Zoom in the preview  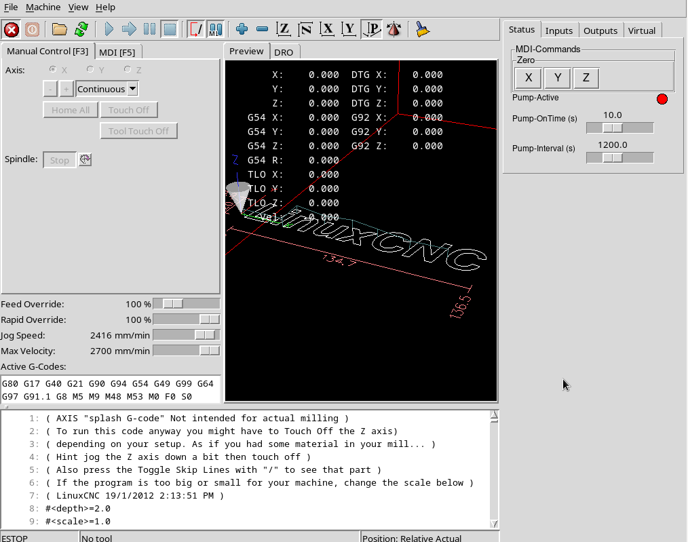242,30
